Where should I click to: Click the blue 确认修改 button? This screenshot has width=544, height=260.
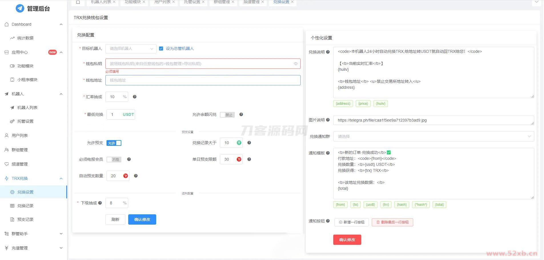tap(142, 219)
